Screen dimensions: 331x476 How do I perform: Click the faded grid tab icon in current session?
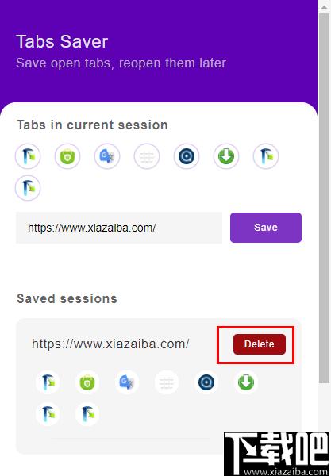click(147, 156)
